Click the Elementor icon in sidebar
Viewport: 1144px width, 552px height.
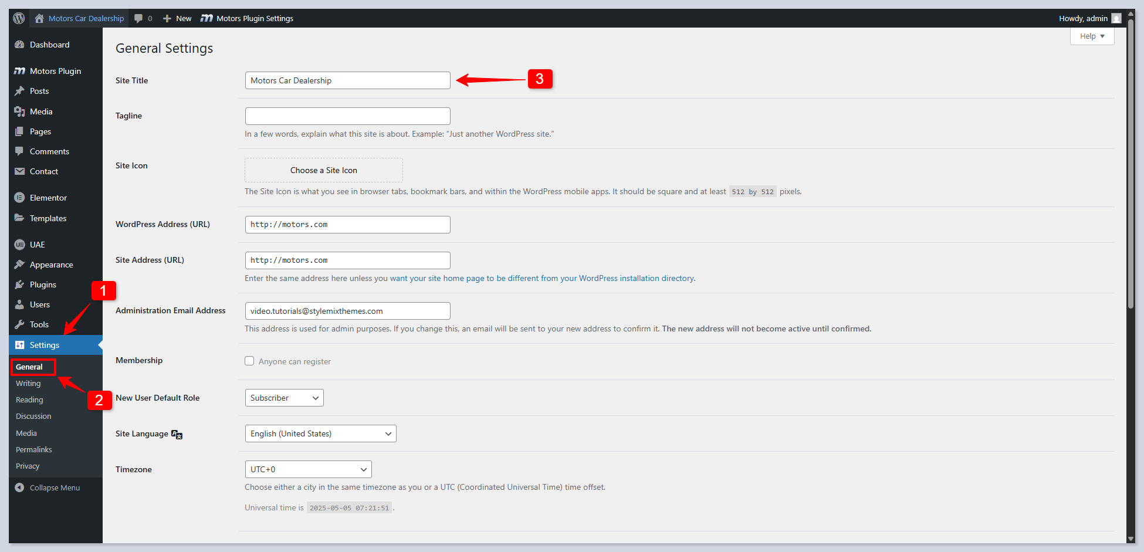[19, 198]
